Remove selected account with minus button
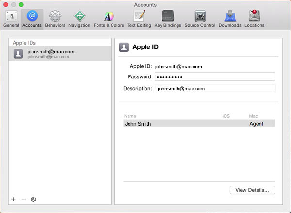Viewport: 291px width, 213px height. coord(24,199)
